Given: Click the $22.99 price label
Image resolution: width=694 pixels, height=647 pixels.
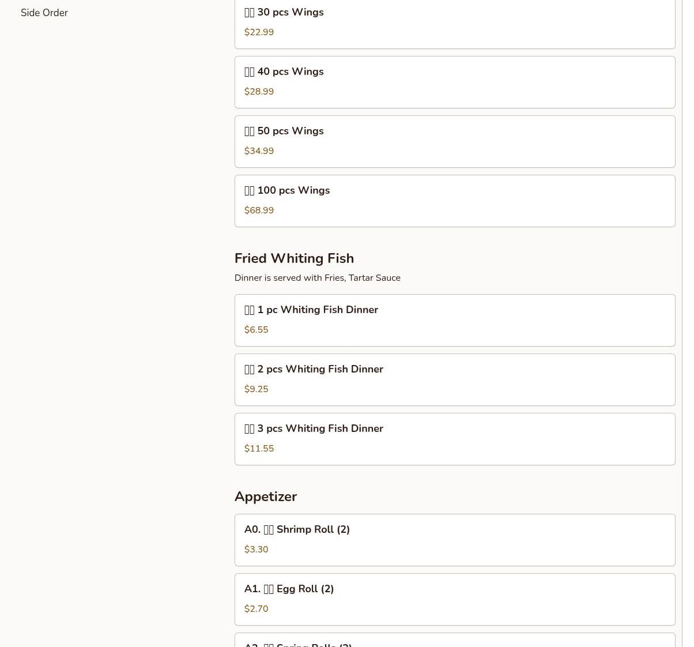Looking at the screenshot, I should [x=259, y=32].
